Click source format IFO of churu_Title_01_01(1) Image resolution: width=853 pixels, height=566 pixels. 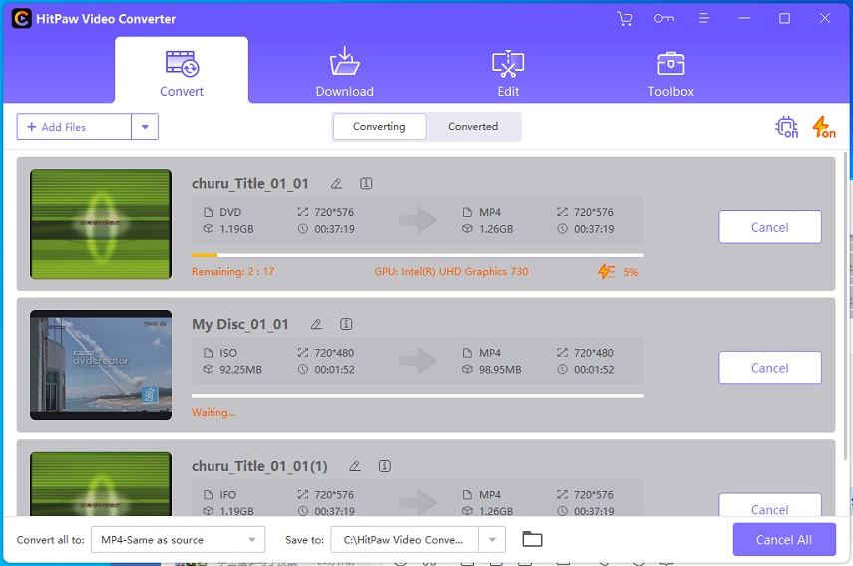(227, 495)
